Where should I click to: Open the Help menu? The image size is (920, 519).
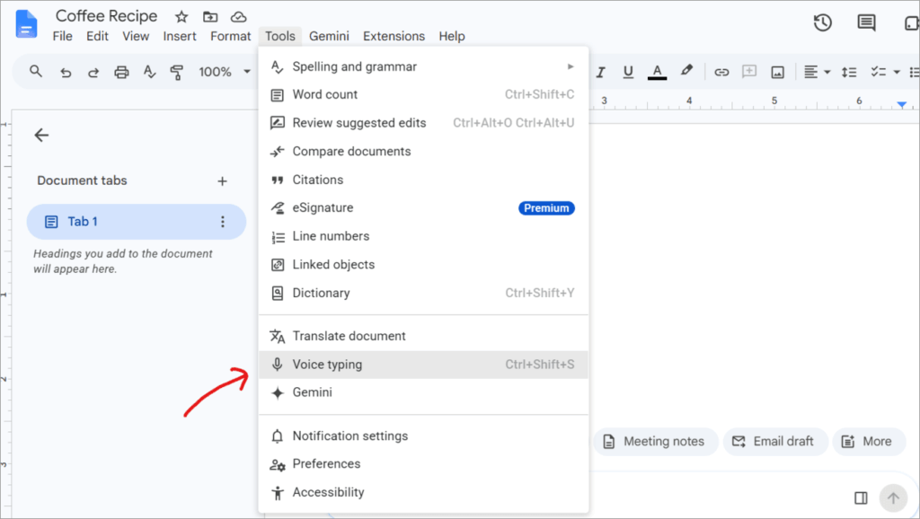click(x=452, y=36)
